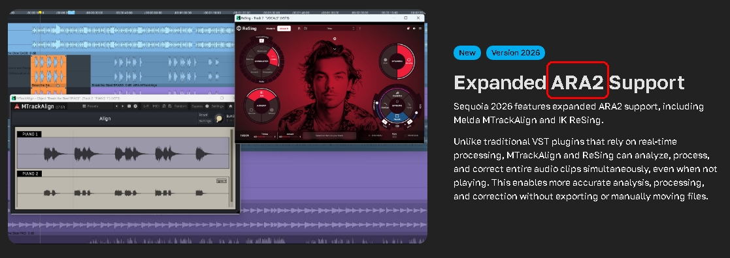Click the Expanded ARA2 Support heading
Image resolution: width=730 pixels, height=258 pixels.
(x=569, y=83)
